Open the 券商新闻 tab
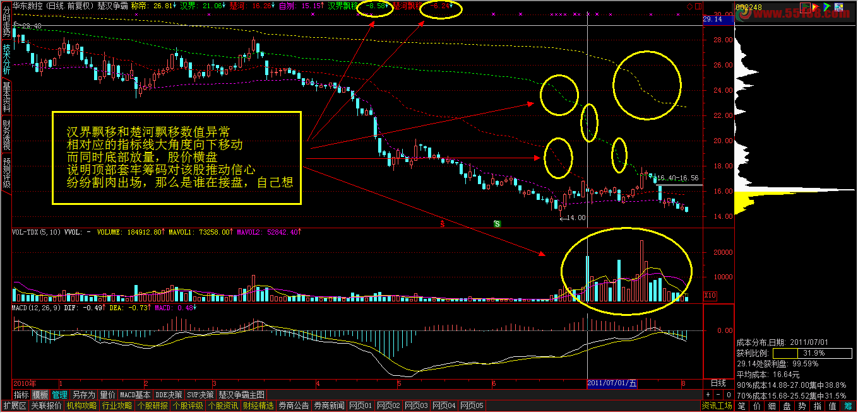This screenshot has height=413, width=858. click(330, 406)
